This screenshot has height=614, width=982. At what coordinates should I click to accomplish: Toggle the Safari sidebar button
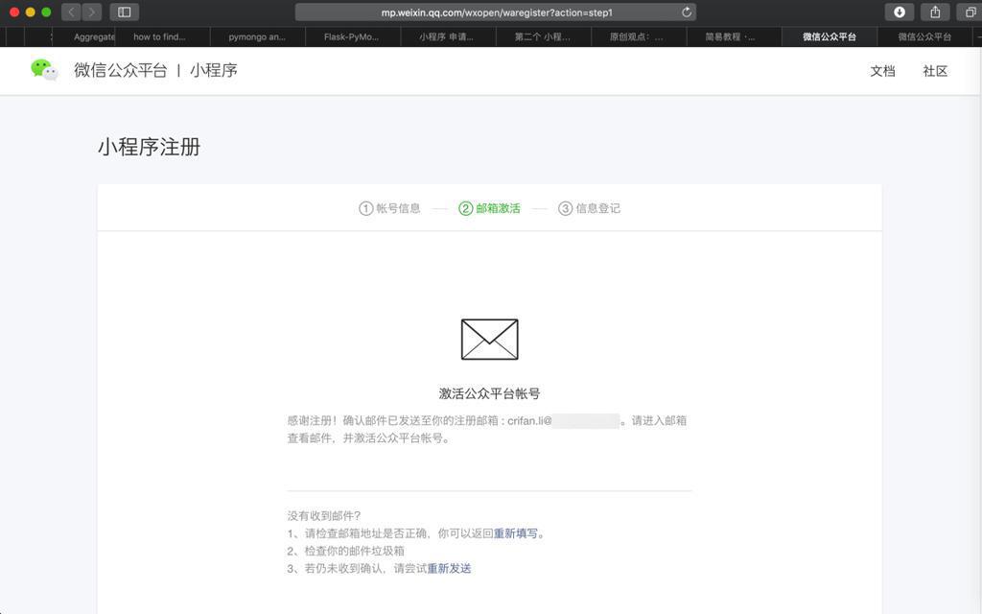click(x=124, y=12)
